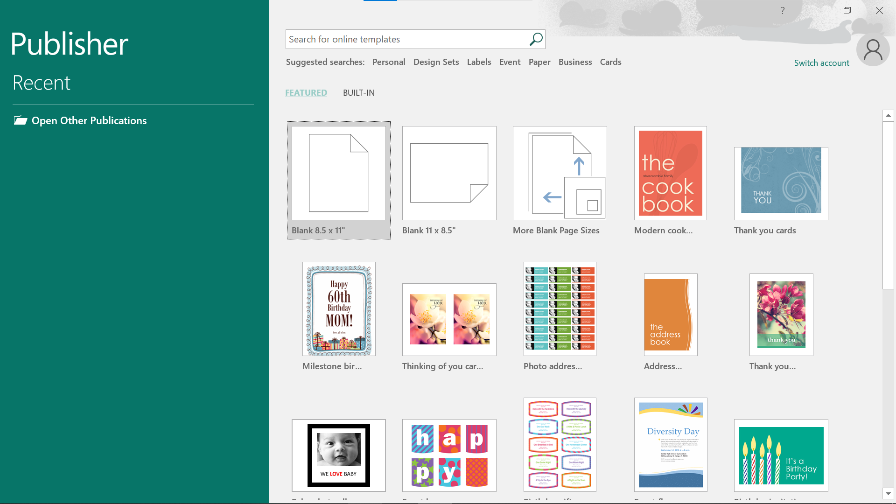This screenshot has height=504, width=896.
Task: Pick the Milestone birthday 60th template
Action: (339, 309)
